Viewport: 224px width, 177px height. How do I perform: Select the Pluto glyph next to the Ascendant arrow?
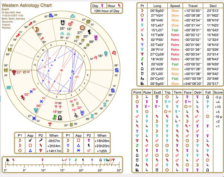tap(14, 72)
